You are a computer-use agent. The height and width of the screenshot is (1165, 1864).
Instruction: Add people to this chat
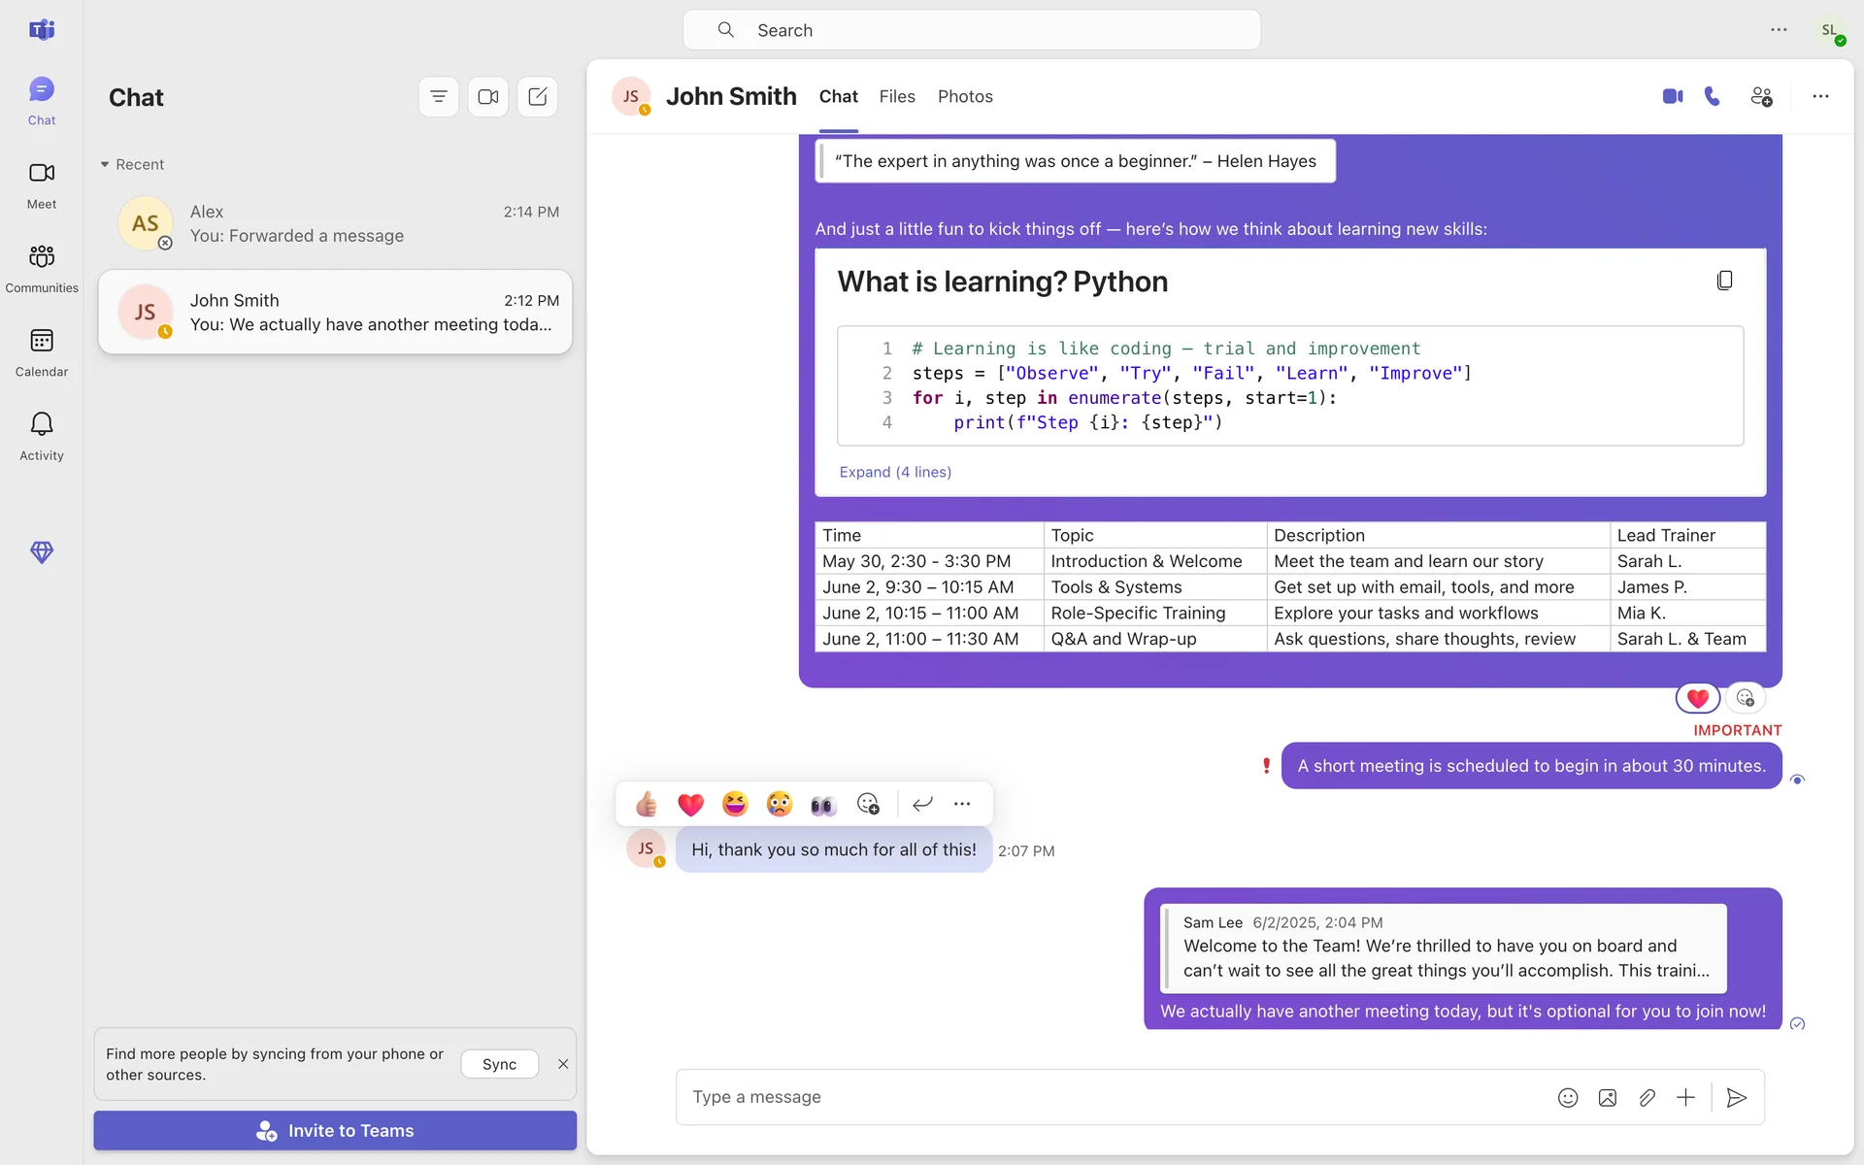coord(1761,96)
